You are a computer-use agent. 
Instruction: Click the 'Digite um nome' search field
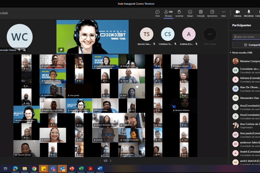pyautogui.click(x=247, y=37)
